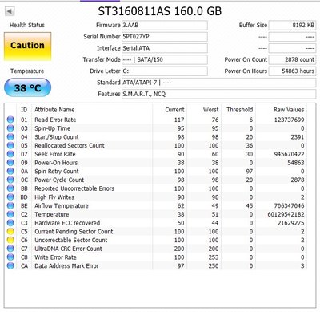Select the Current Pending Sector Count name
Viewport: 320px width, 312px height.
point(74,232)
